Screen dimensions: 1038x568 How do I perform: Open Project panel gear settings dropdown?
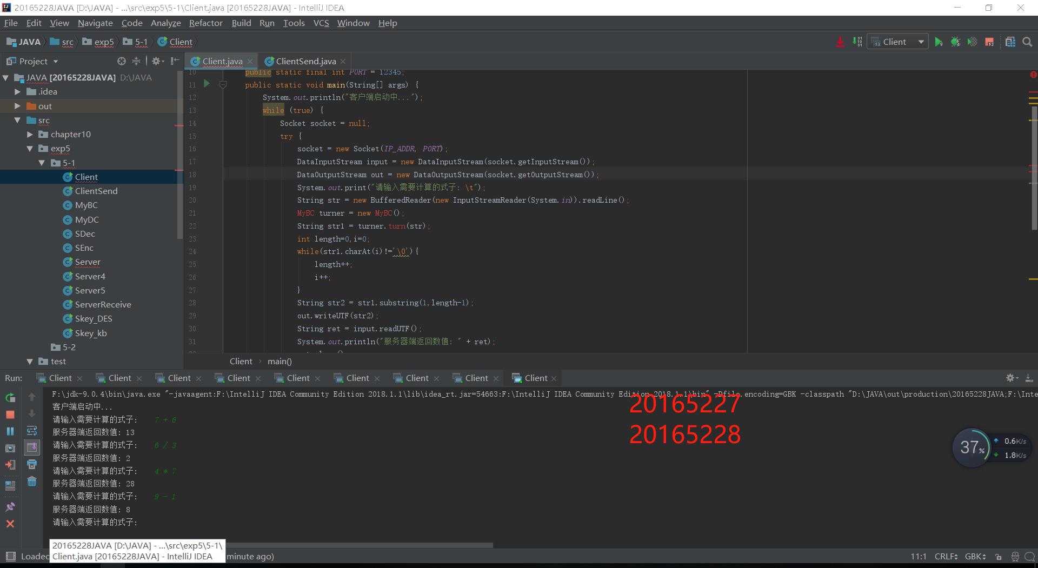(x=158, y=61)
